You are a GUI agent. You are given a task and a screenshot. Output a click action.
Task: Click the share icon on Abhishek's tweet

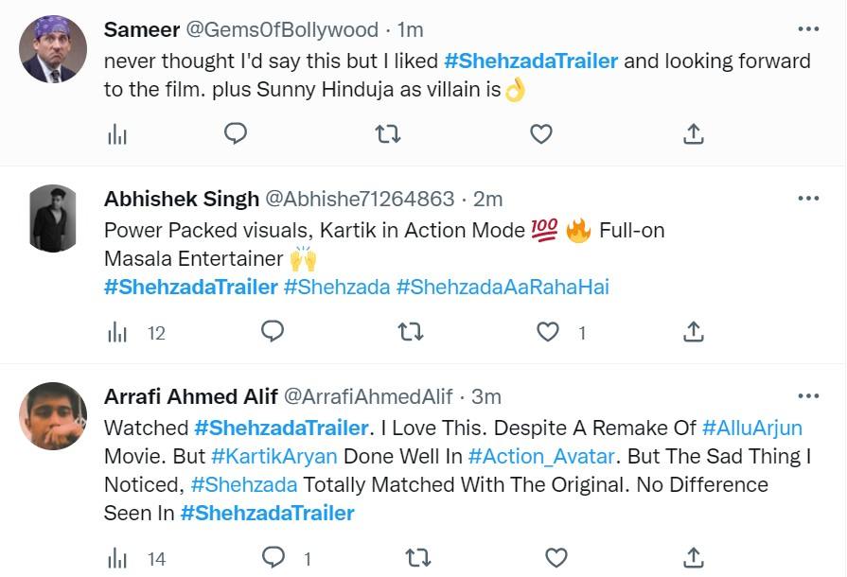(x=695, y=332)
